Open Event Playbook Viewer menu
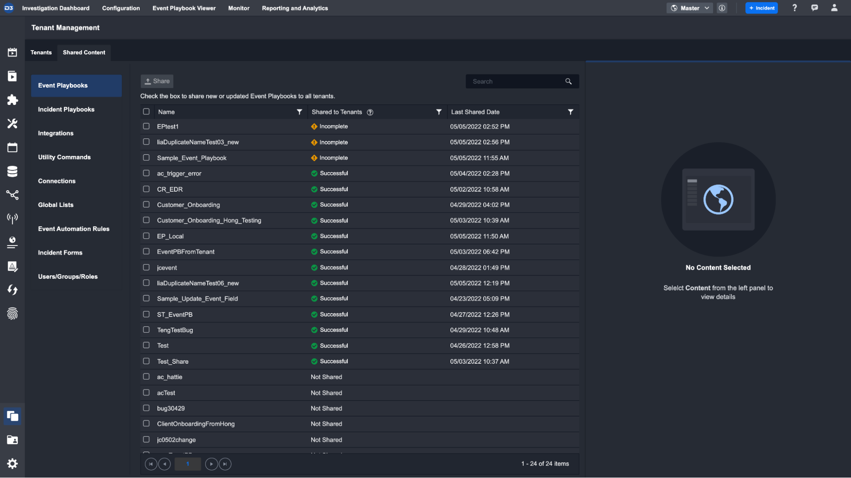The width and height of the screenshot is (851, 478). [184, 8]
